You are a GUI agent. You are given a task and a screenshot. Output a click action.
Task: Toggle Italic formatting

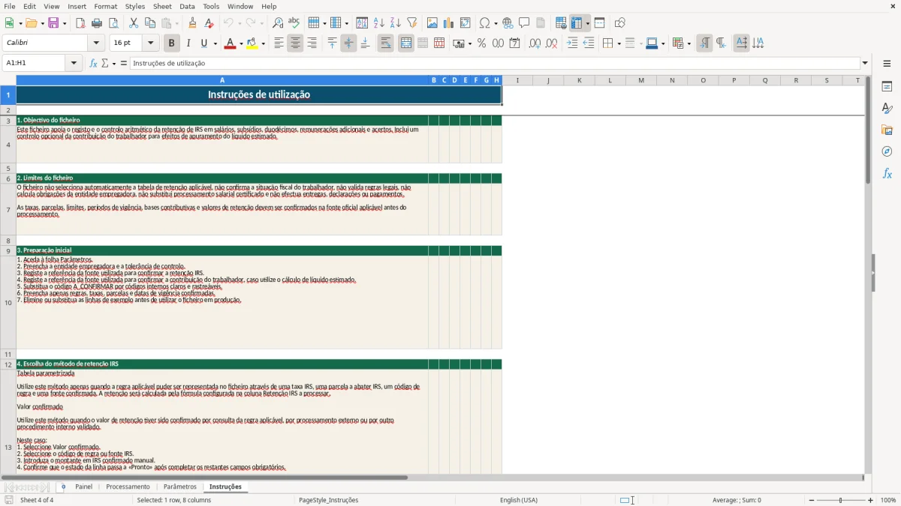coord(188,43)
